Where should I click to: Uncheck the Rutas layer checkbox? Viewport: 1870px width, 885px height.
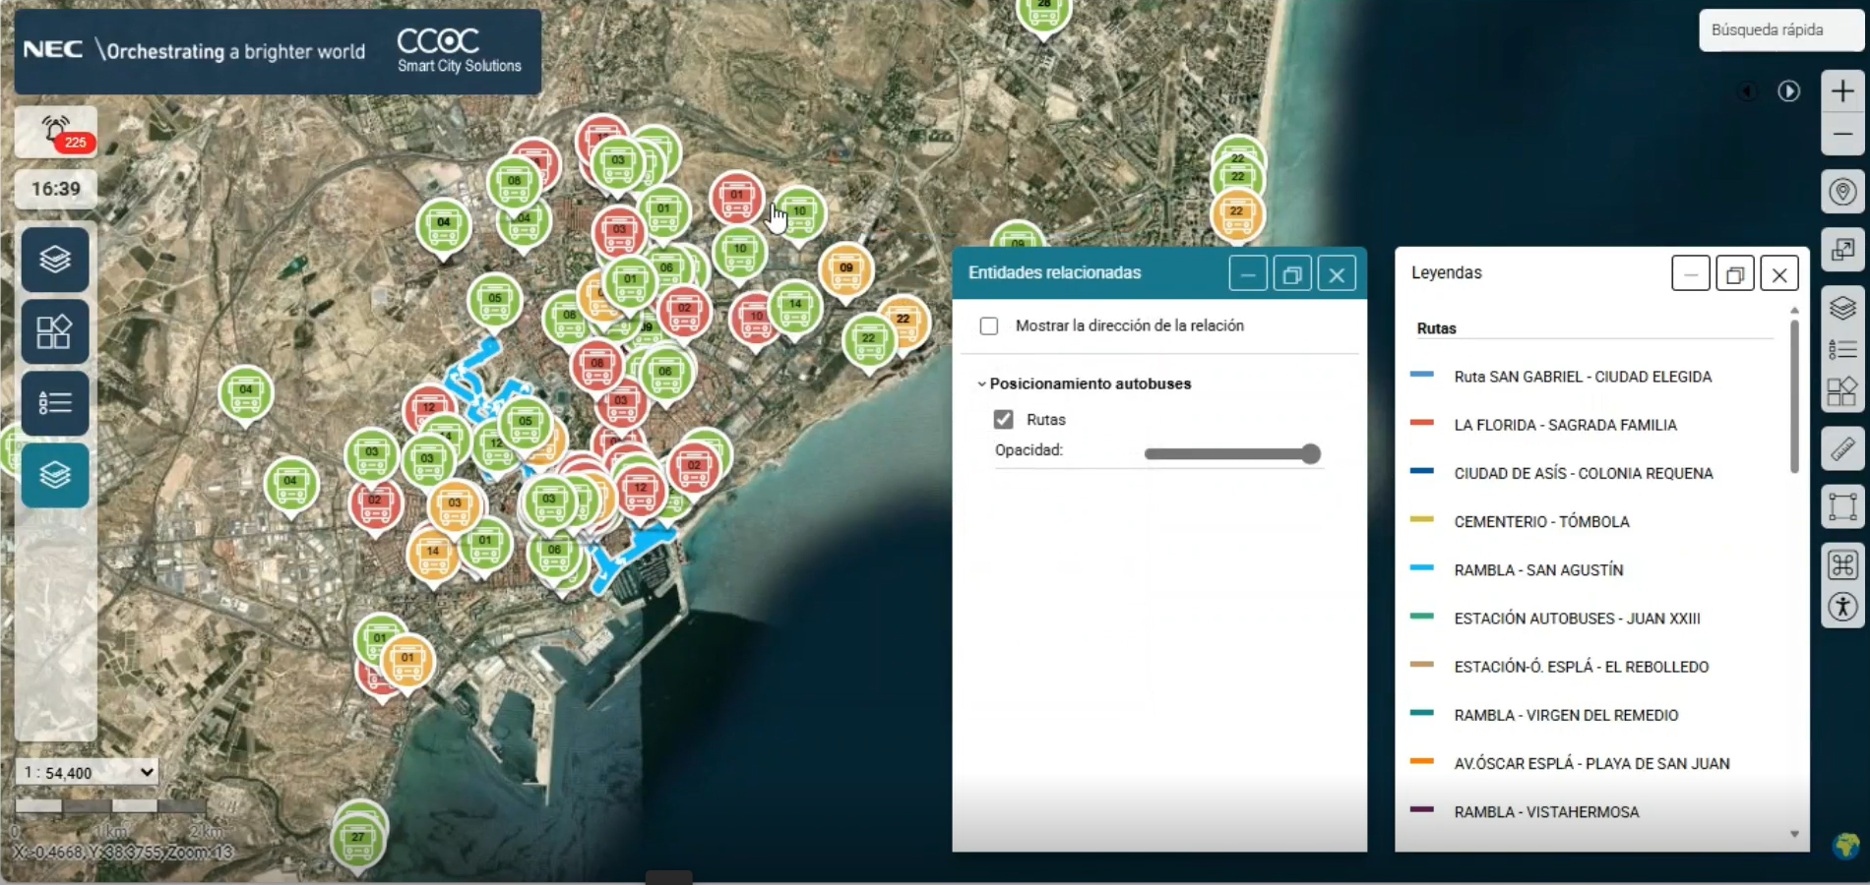coord(1003,420)
